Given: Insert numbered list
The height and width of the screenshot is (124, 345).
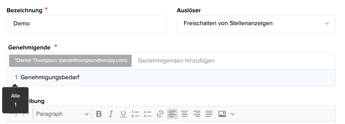Looking at the screenshot, I should [135, 114].
